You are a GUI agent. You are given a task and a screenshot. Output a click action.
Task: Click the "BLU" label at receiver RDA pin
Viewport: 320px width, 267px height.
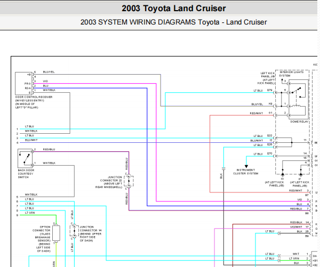(46, 86)
